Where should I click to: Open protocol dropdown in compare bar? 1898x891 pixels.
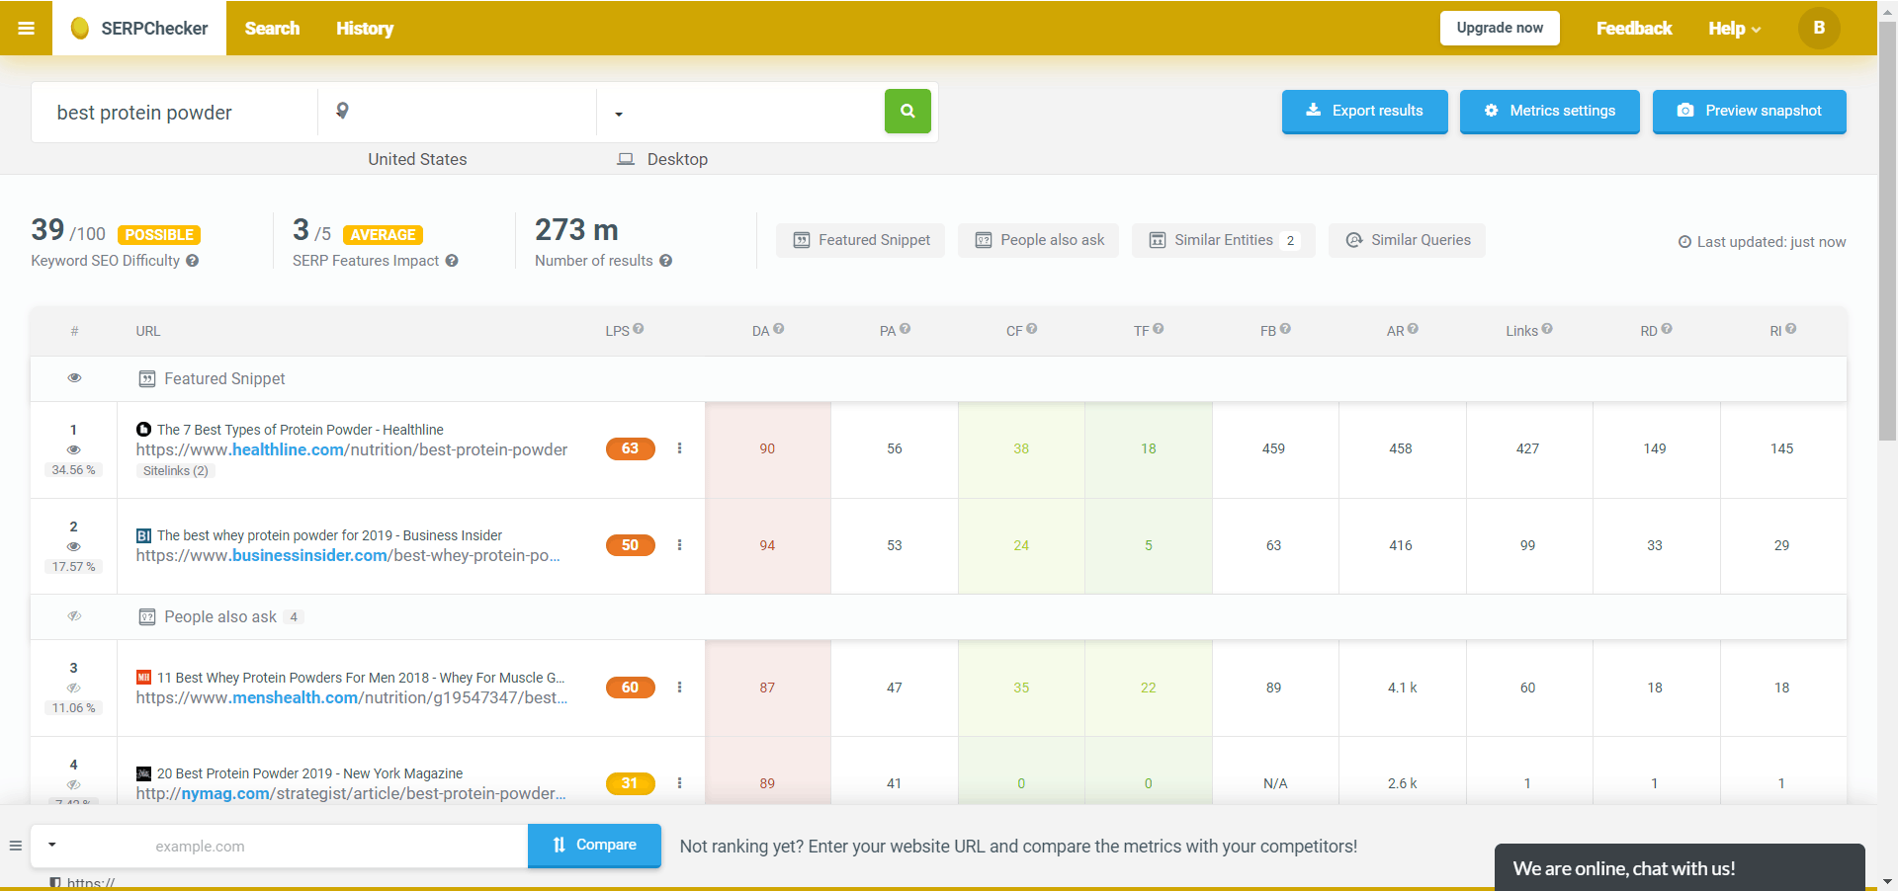tap(52, 846)
